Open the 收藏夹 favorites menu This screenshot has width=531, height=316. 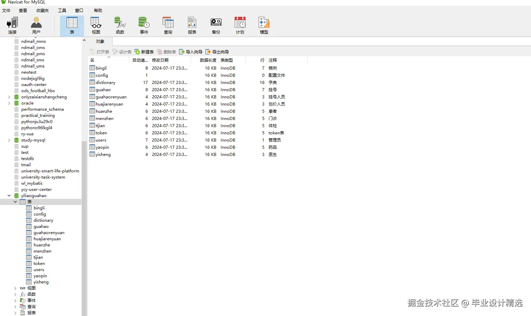coord(43,11)
